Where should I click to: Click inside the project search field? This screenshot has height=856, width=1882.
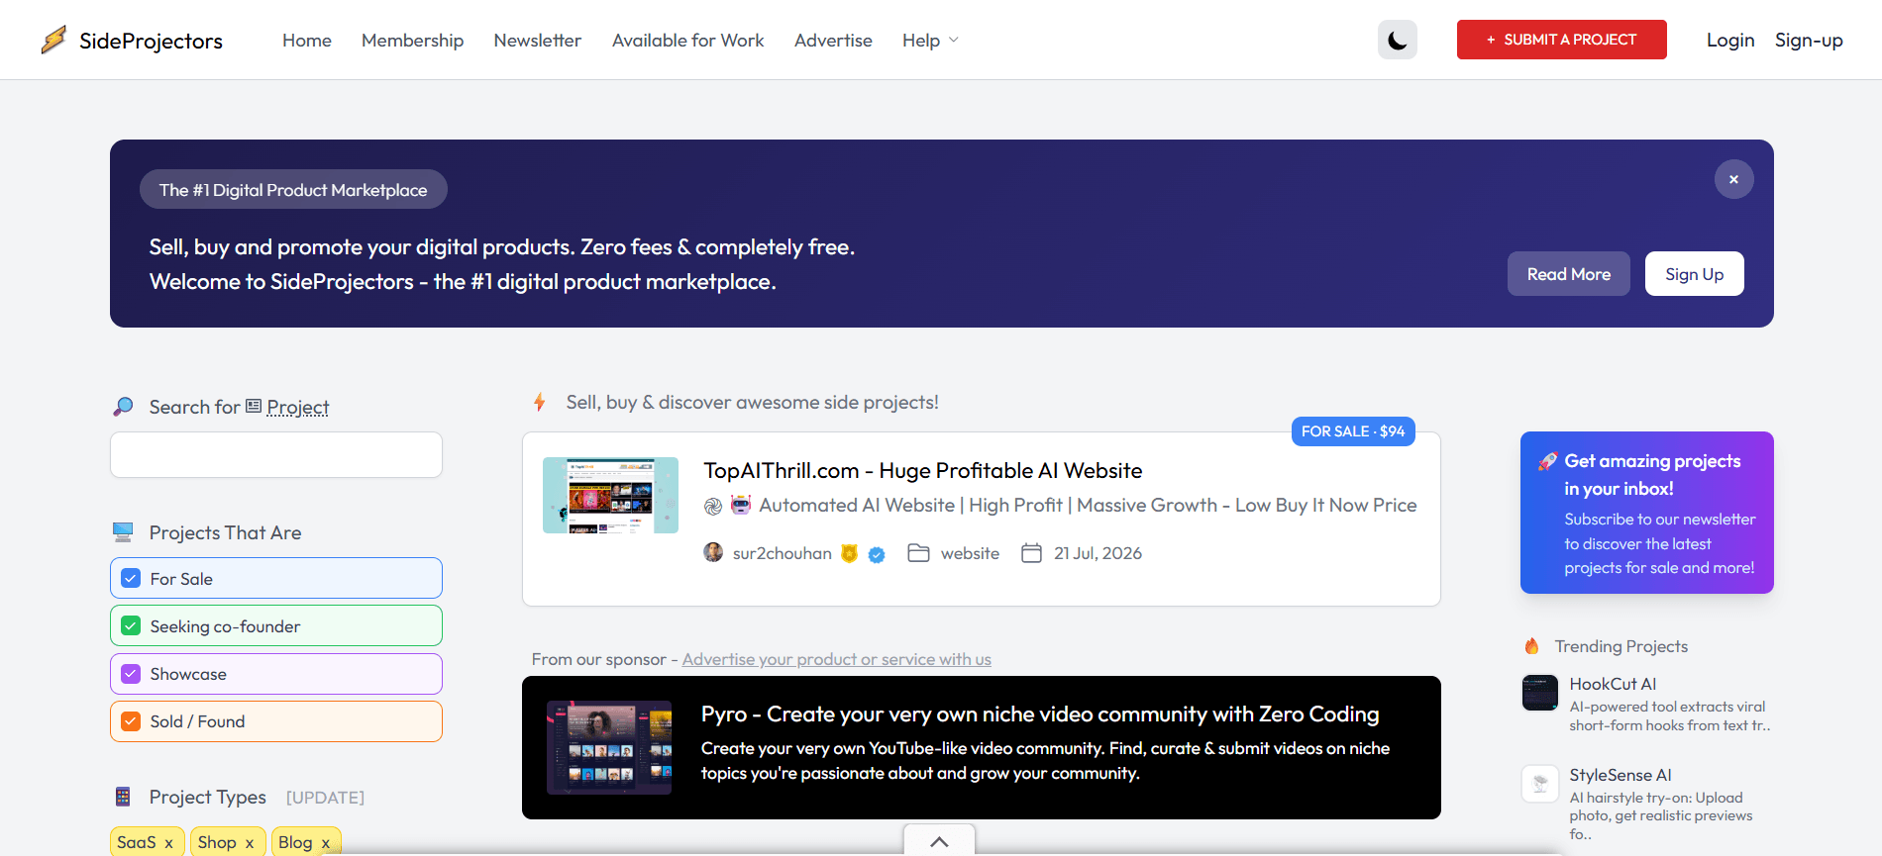(x=276, y=455)
